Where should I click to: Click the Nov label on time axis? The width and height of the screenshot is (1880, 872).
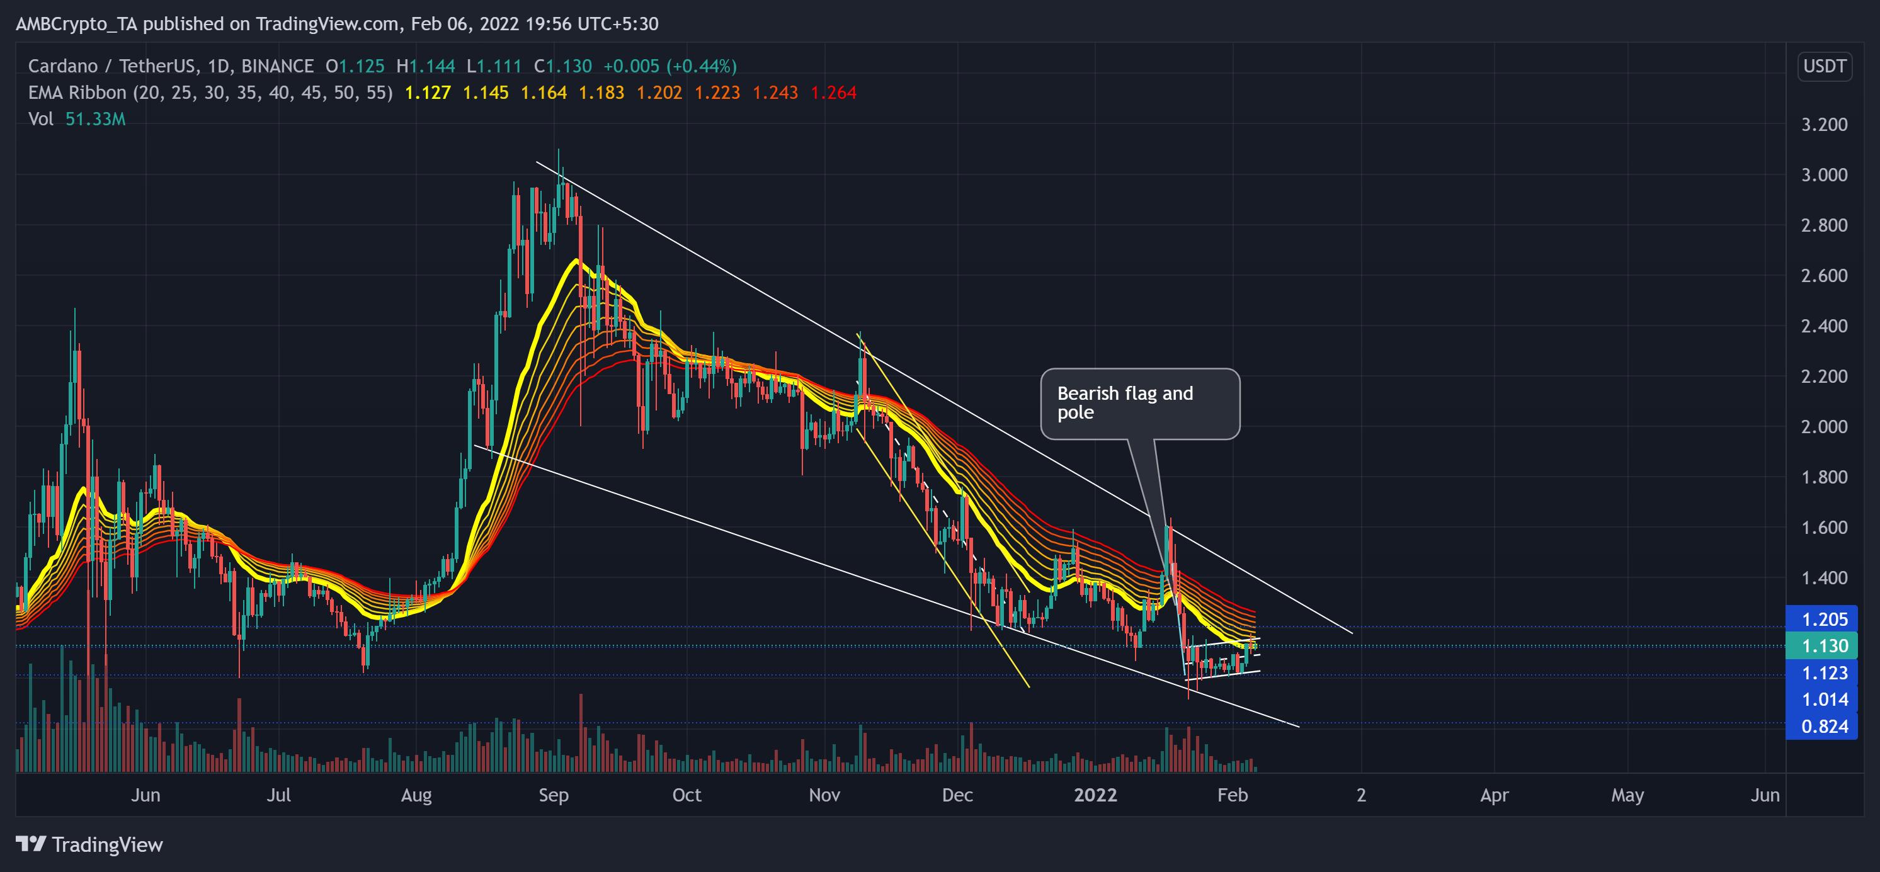pos(824,795)
